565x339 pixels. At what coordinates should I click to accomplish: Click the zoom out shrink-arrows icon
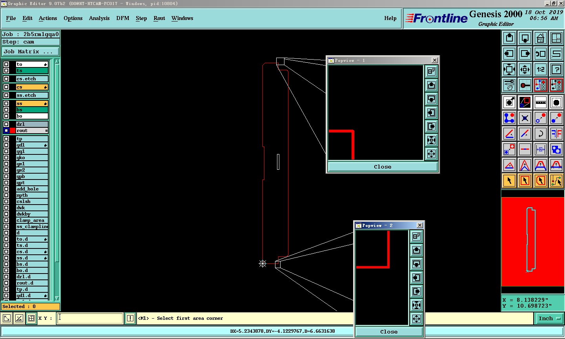coord(525,69)
